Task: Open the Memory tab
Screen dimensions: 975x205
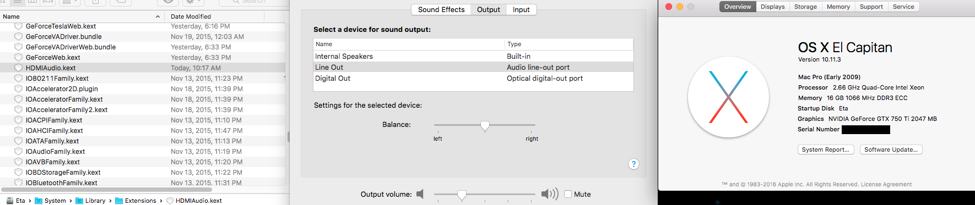Action: tap(838, 7)
